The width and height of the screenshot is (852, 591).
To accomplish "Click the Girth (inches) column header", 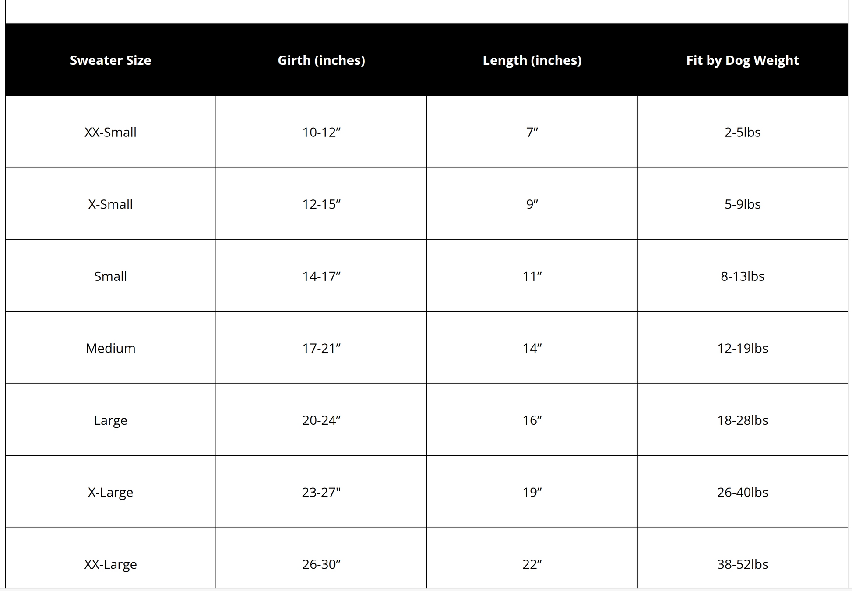I will (321, 60).
